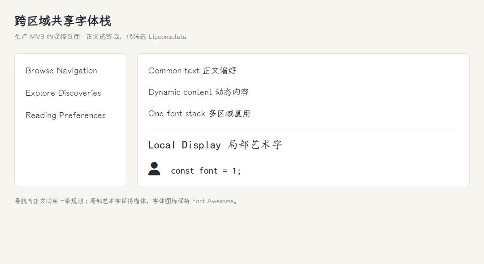
Task: Click the "One font stack 多区域复用" text
Action: tap(199, 114)
